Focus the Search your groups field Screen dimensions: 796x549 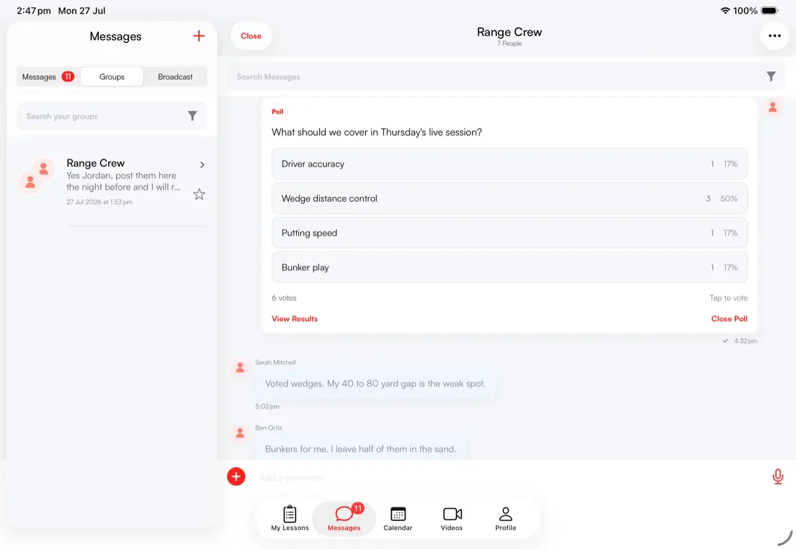[x=103, y=116]
